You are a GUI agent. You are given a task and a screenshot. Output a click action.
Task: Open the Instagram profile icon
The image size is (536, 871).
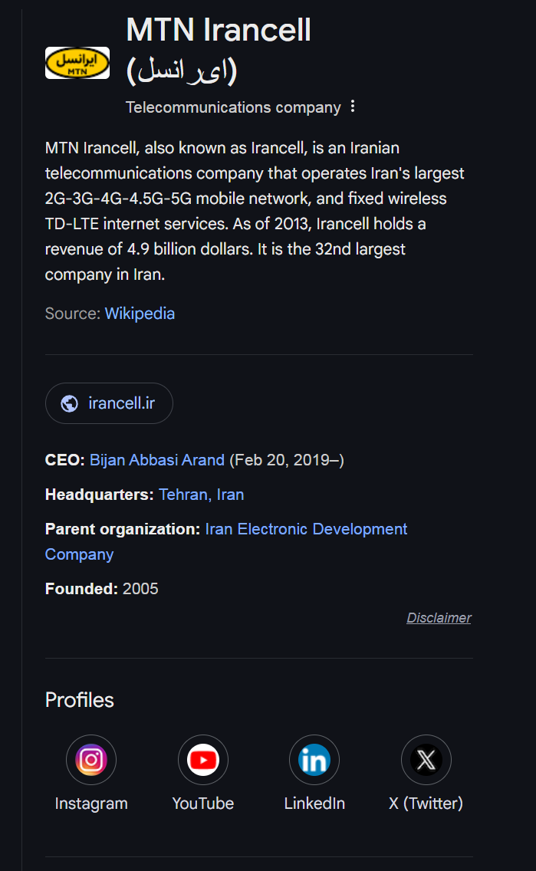tap(91, 759)
